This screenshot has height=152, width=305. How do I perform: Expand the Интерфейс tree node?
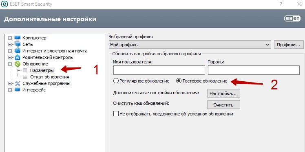10,90
